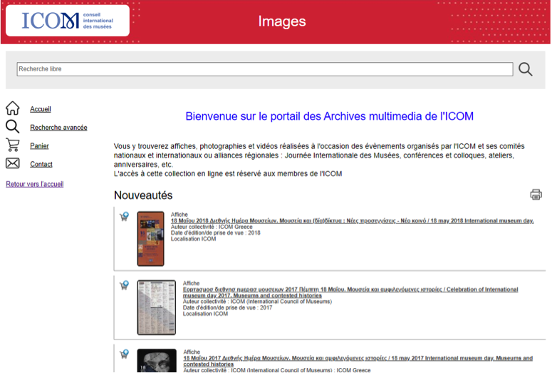Click the printer icon next to Nouveautés
Screen dimensions: 552x373
point(536,195)
